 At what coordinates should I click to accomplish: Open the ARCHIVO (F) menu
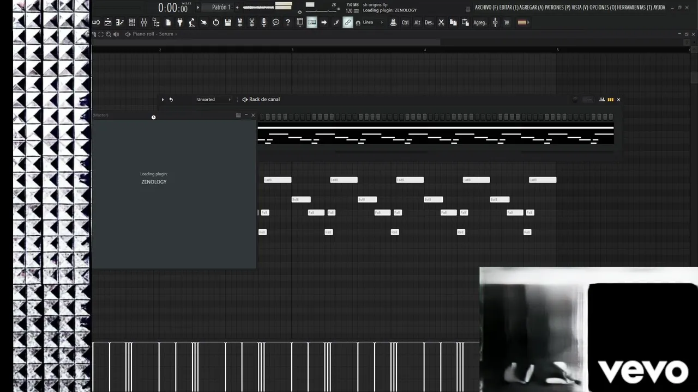(x=486, y=8)
